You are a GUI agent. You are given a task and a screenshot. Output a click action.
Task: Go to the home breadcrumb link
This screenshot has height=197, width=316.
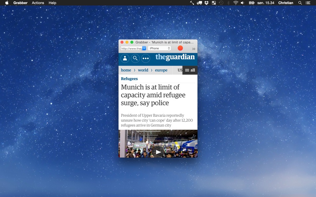click(x=126, y=70)
